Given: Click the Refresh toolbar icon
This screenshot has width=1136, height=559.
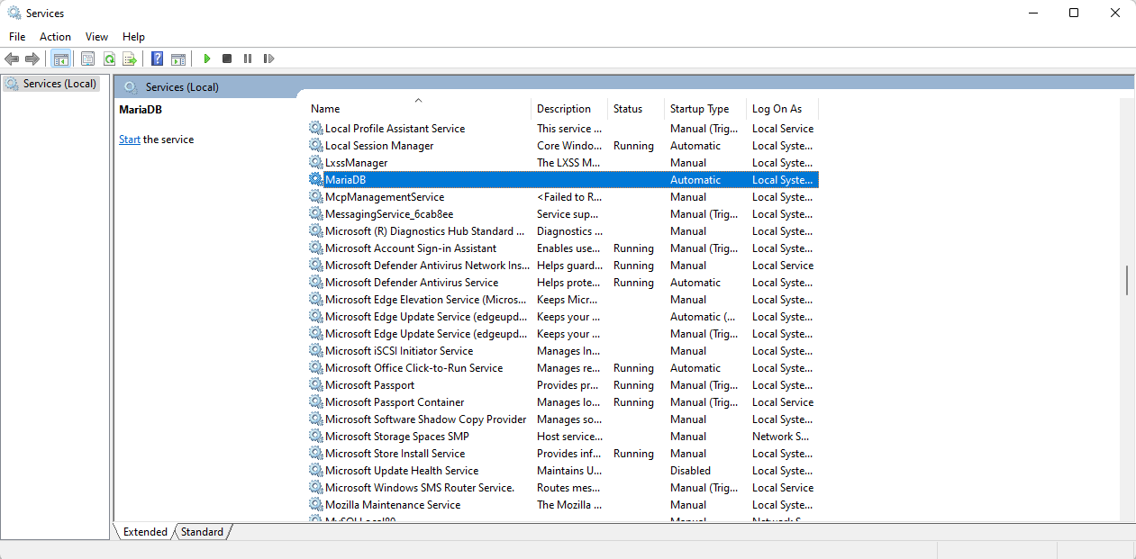Looking at the screenshot, I should (x=109, y=59).
